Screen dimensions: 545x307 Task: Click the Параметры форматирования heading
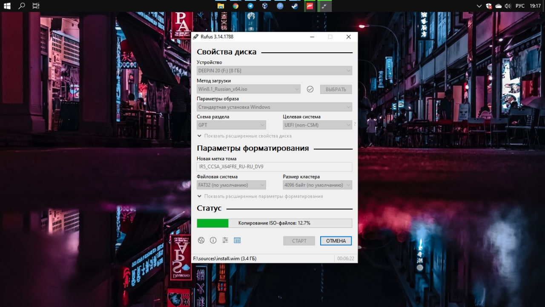(x=253, y=148)
